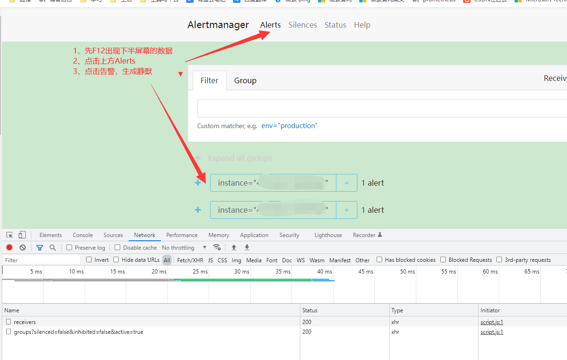This screenshot has height=360, width=567.
Task: Click the import HAR upload icon
Action: click(x=234, y=247)
